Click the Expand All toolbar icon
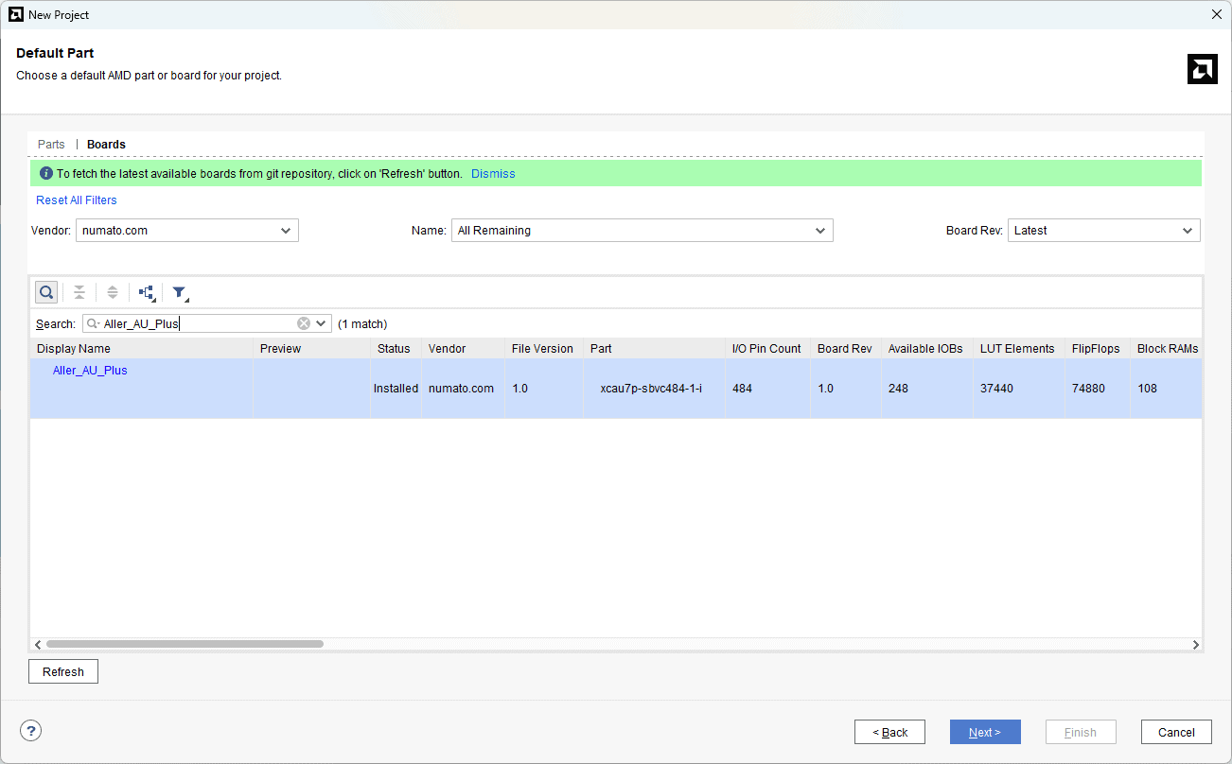 113,292
